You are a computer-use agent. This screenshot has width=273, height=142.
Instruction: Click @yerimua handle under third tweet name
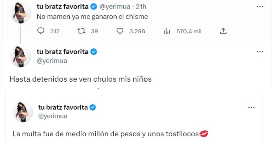[53, 116]
